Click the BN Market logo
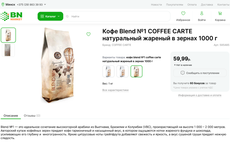 tap(11, 16)
